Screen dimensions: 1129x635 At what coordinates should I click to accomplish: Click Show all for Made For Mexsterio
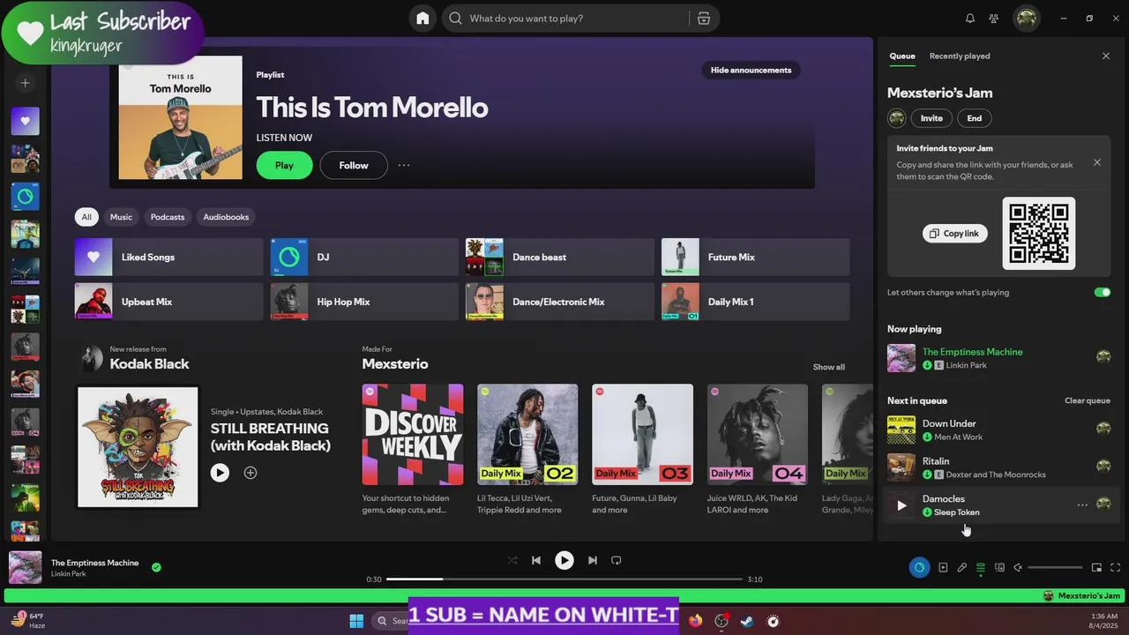(828, 367)
